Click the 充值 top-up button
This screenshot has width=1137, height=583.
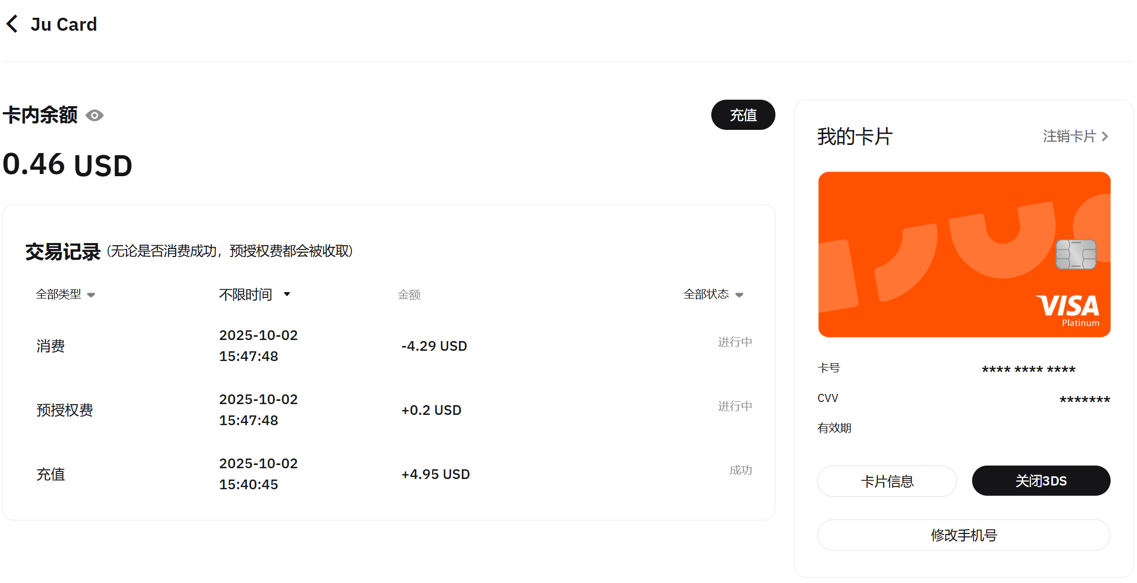[x=743, y=115]
